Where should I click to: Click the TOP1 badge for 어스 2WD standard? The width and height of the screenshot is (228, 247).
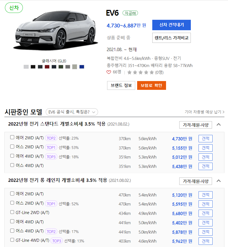pyautogui.click(x=51, y=148)
